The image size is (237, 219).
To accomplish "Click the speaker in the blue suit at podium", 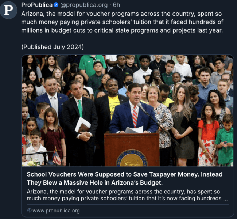I will point(133,109).
